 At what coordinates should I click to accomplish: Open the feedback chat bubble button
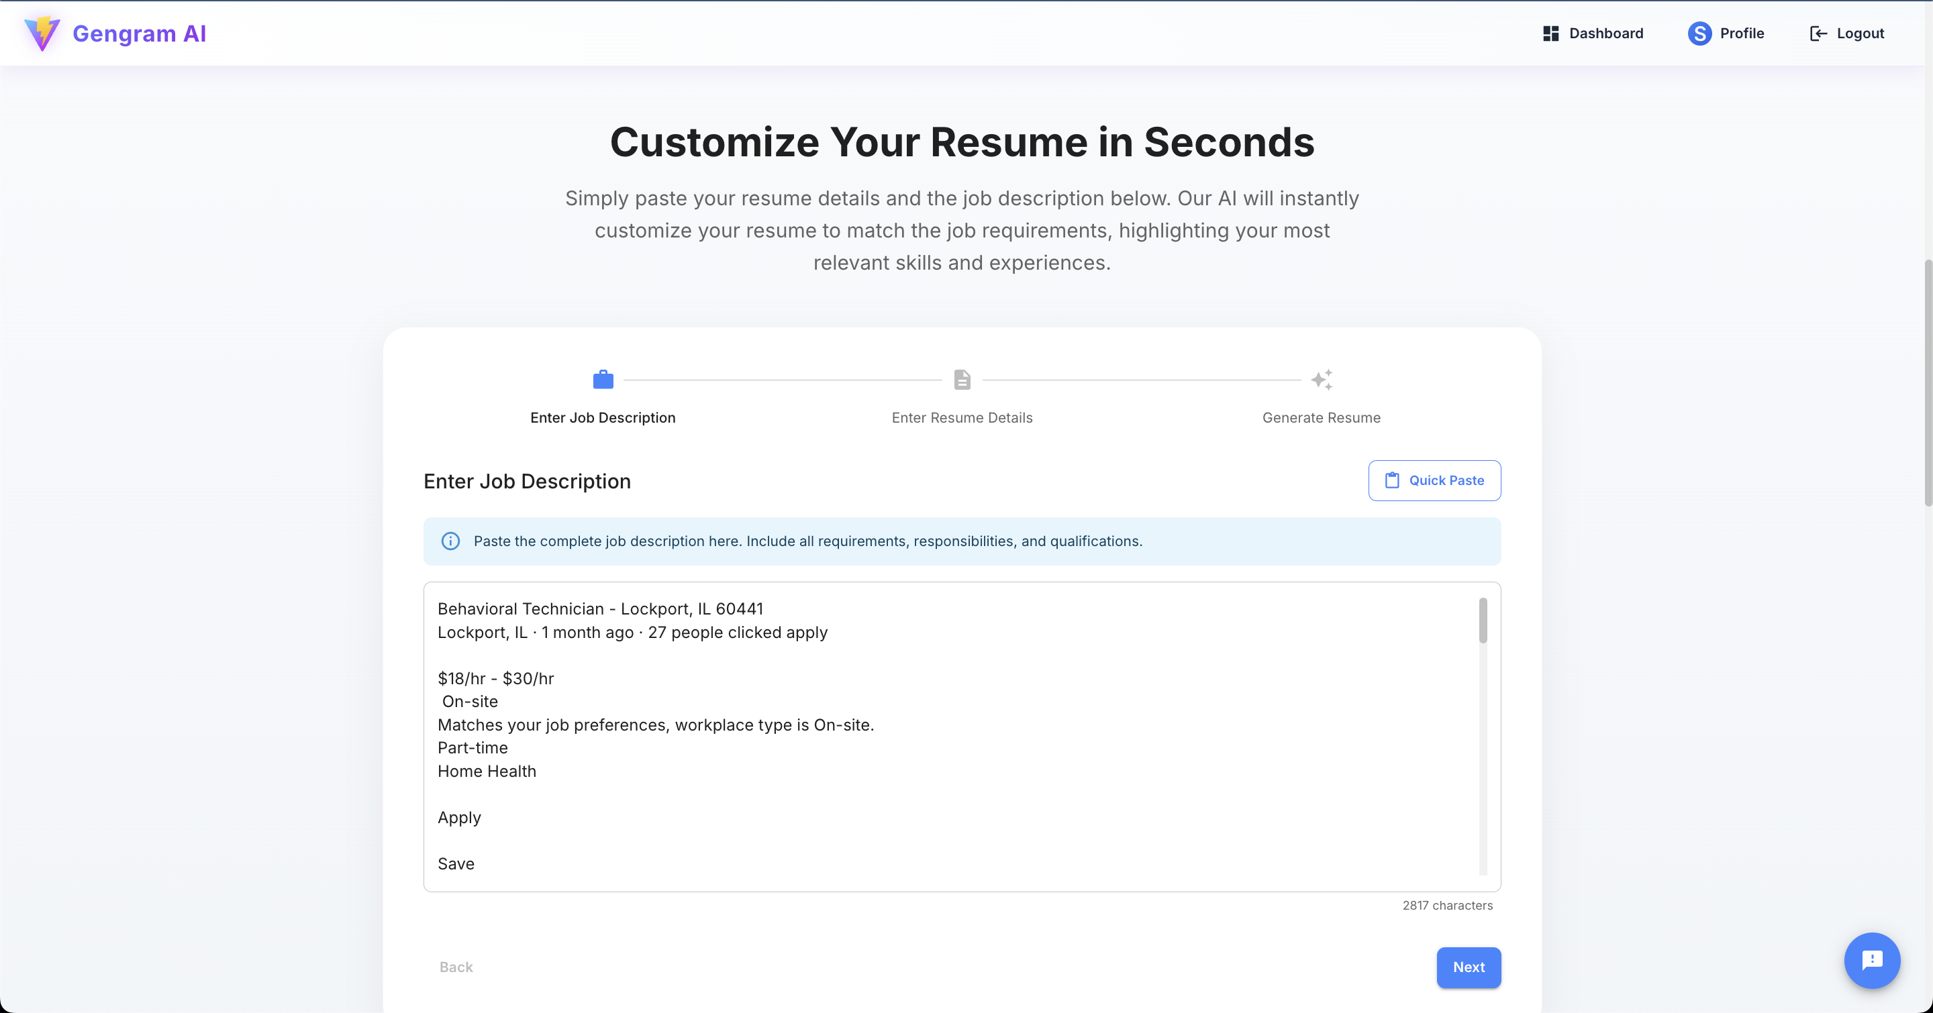click(1871, 961)
